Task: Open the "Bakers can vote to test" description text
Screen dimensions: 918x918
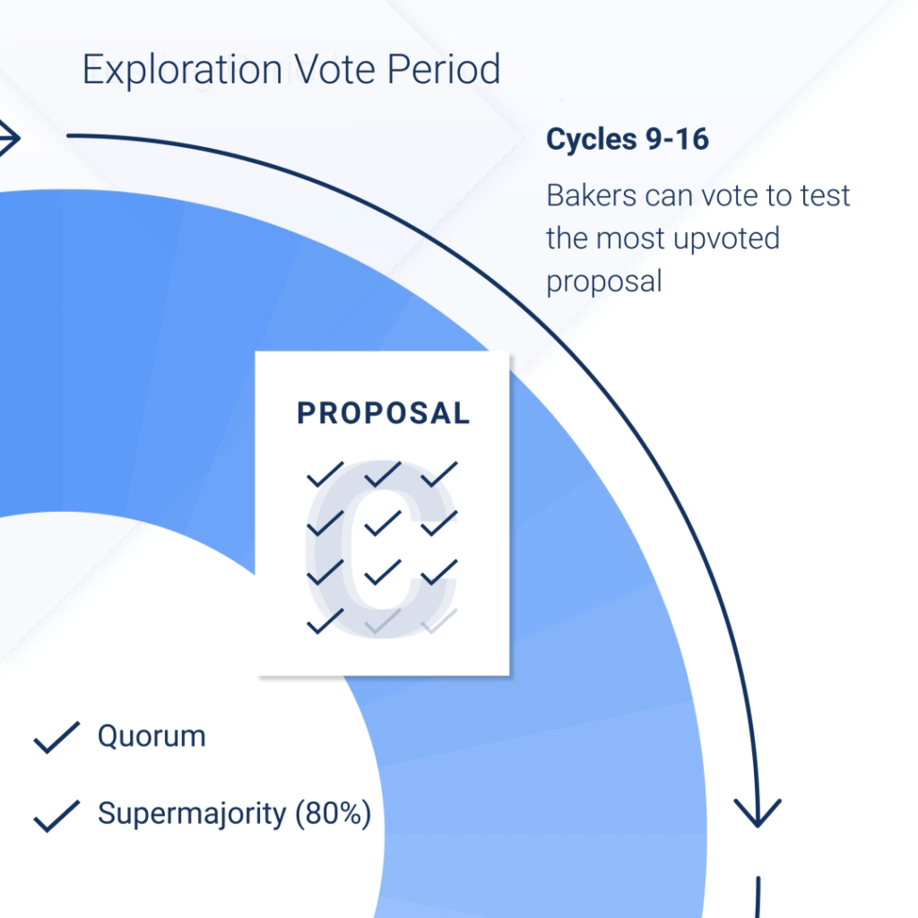Action: 698,195
